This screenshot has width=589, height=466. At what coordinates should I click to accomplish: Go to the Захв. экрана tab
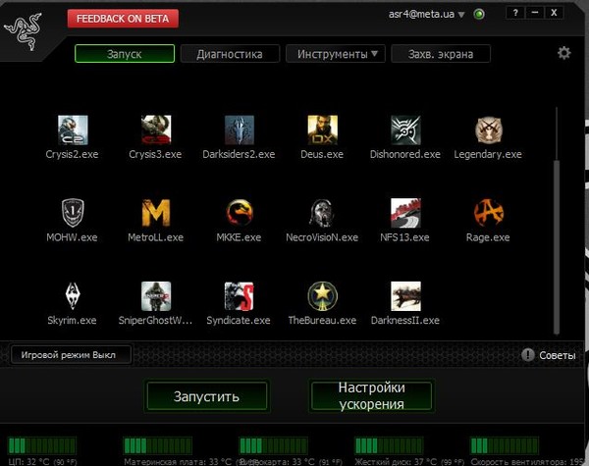pos(441,54)
